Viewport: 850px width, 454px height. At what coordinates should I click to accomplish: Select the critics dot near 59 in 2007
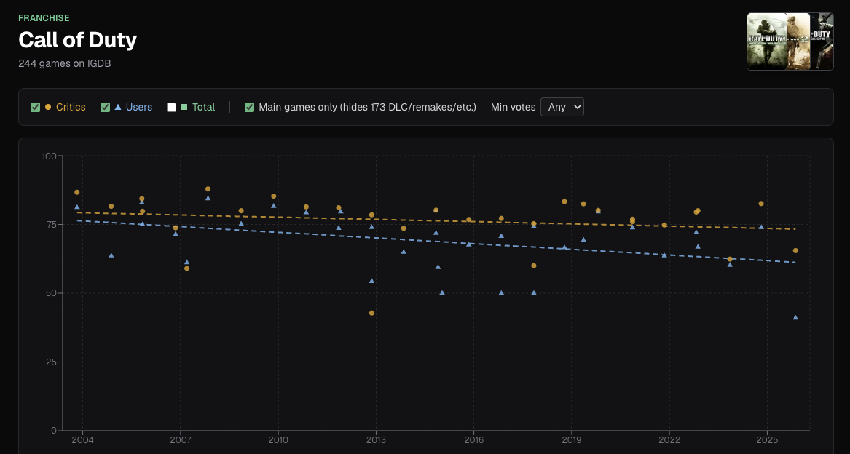click(x=187, y=268)
